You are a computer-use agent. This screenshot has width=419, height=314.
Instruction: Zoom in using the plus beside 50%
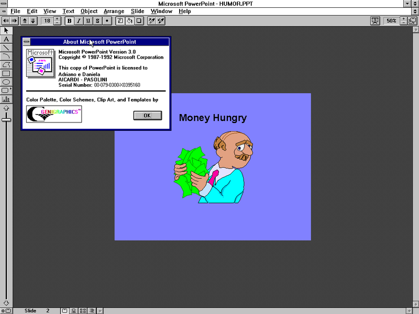pos(404,19)
